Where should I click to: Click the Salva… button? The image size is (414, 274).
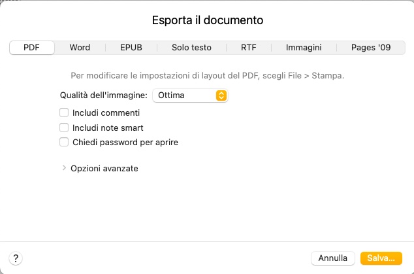(381, 258)
